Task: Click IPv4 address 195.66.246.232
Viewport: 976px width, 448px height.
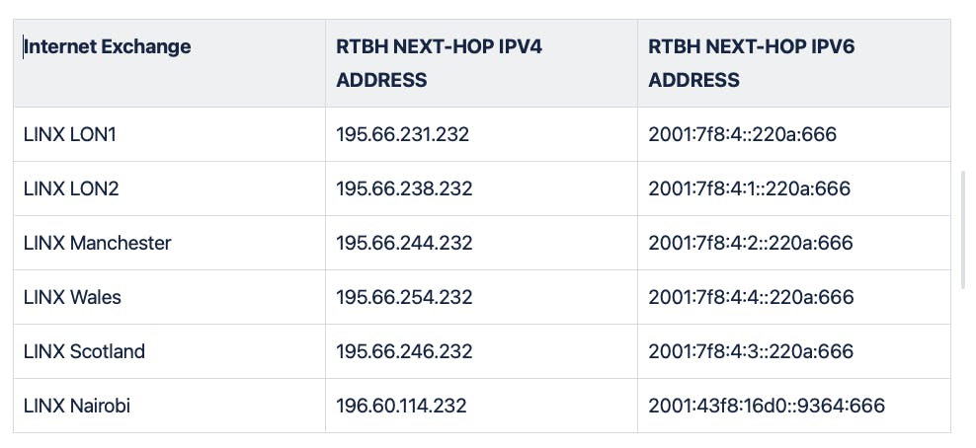Action: coord(404,351)
